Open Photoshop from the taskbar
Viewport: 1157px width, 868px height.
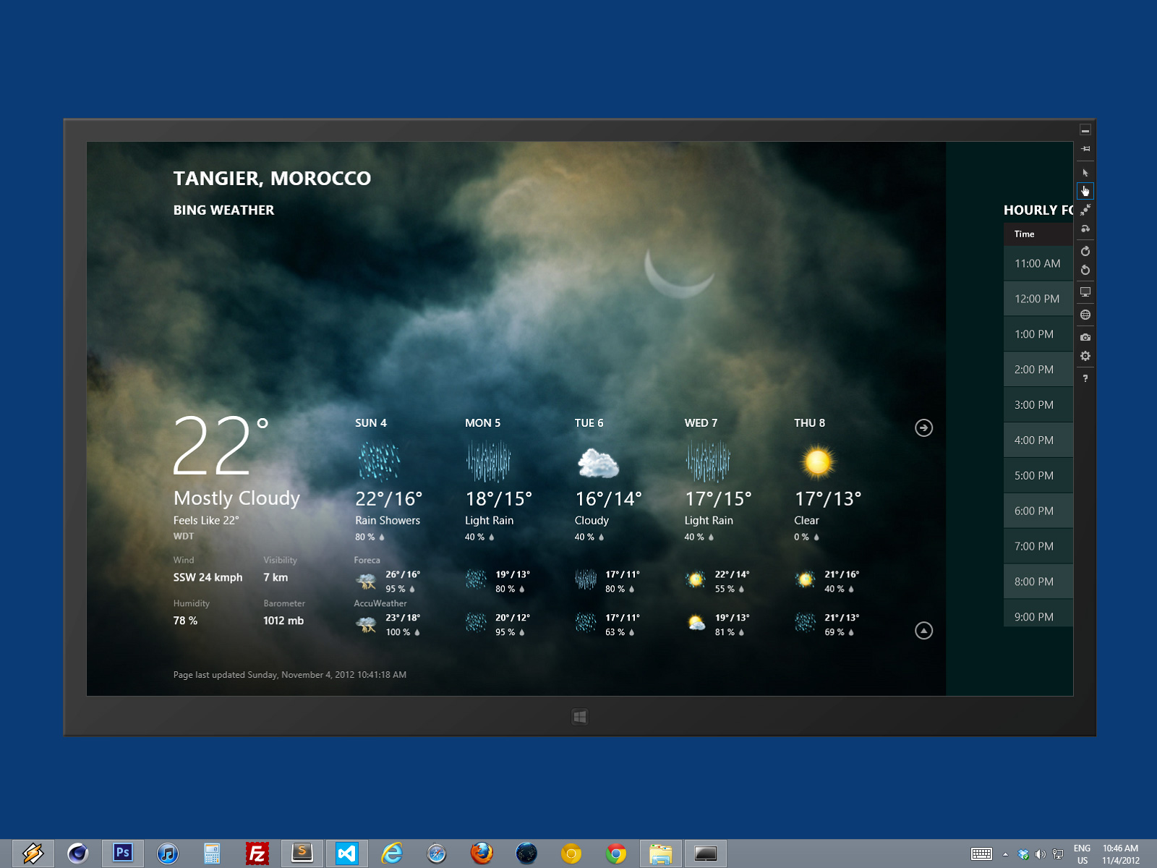pyautogui.click(x=122, y=854)
